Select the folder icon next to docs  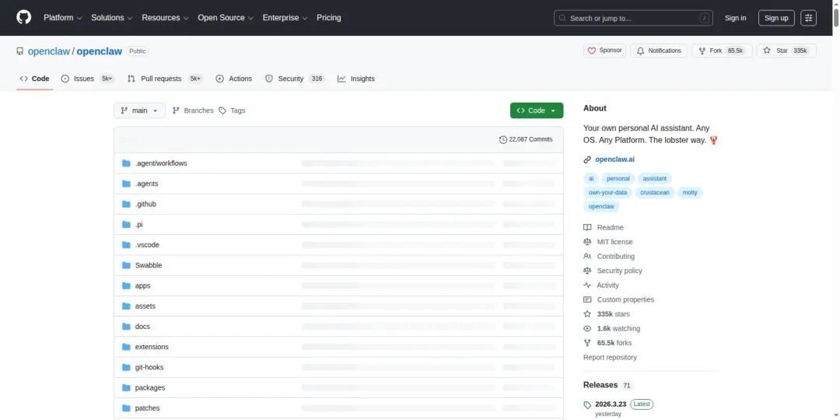[127, 326]
